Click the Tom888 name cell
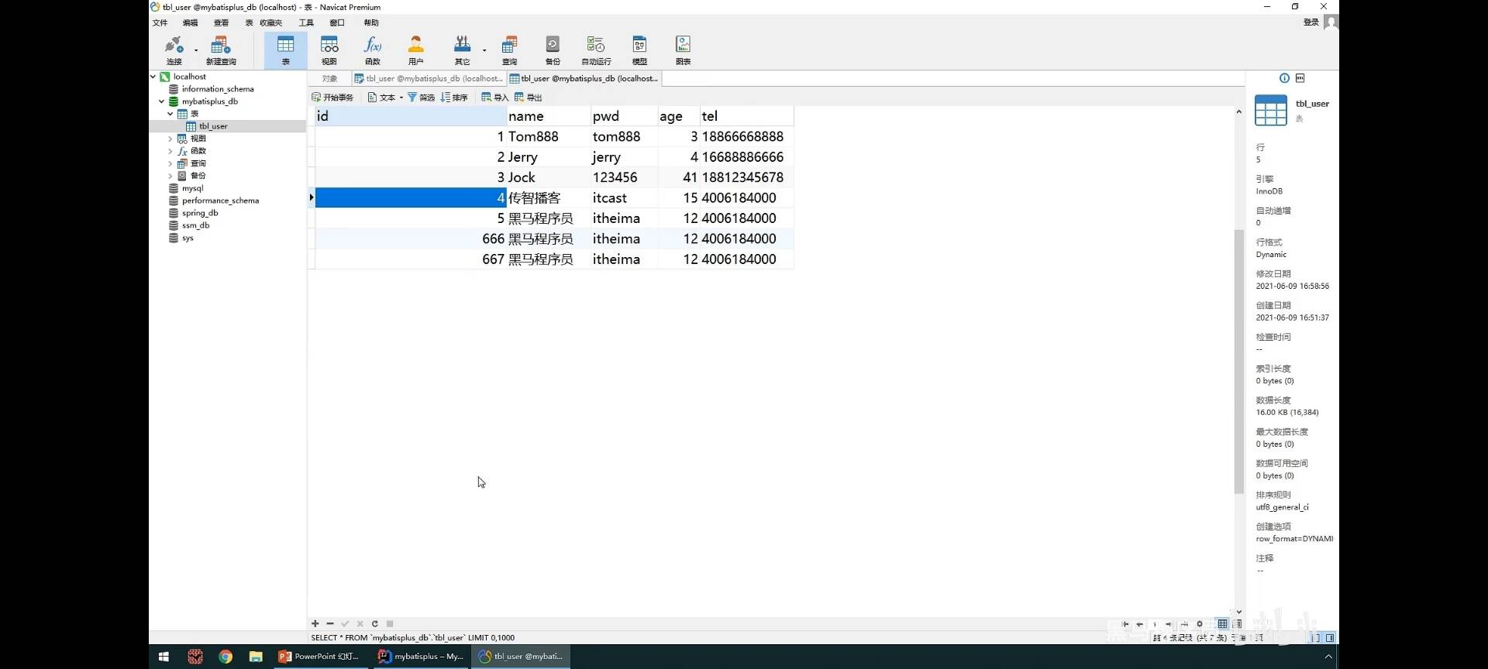Viewport: 1488px width, 669px height. [549, 136]
